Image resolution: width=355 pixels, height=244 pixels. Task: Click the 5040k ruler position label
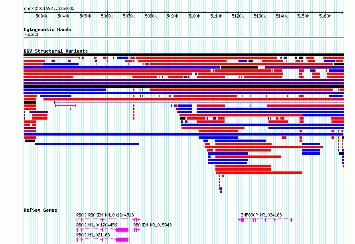pos(63,16)
